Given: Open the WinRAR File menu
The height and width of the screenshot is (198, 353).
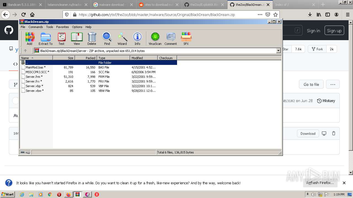Looking at the screenshot, I should (23, 27).
